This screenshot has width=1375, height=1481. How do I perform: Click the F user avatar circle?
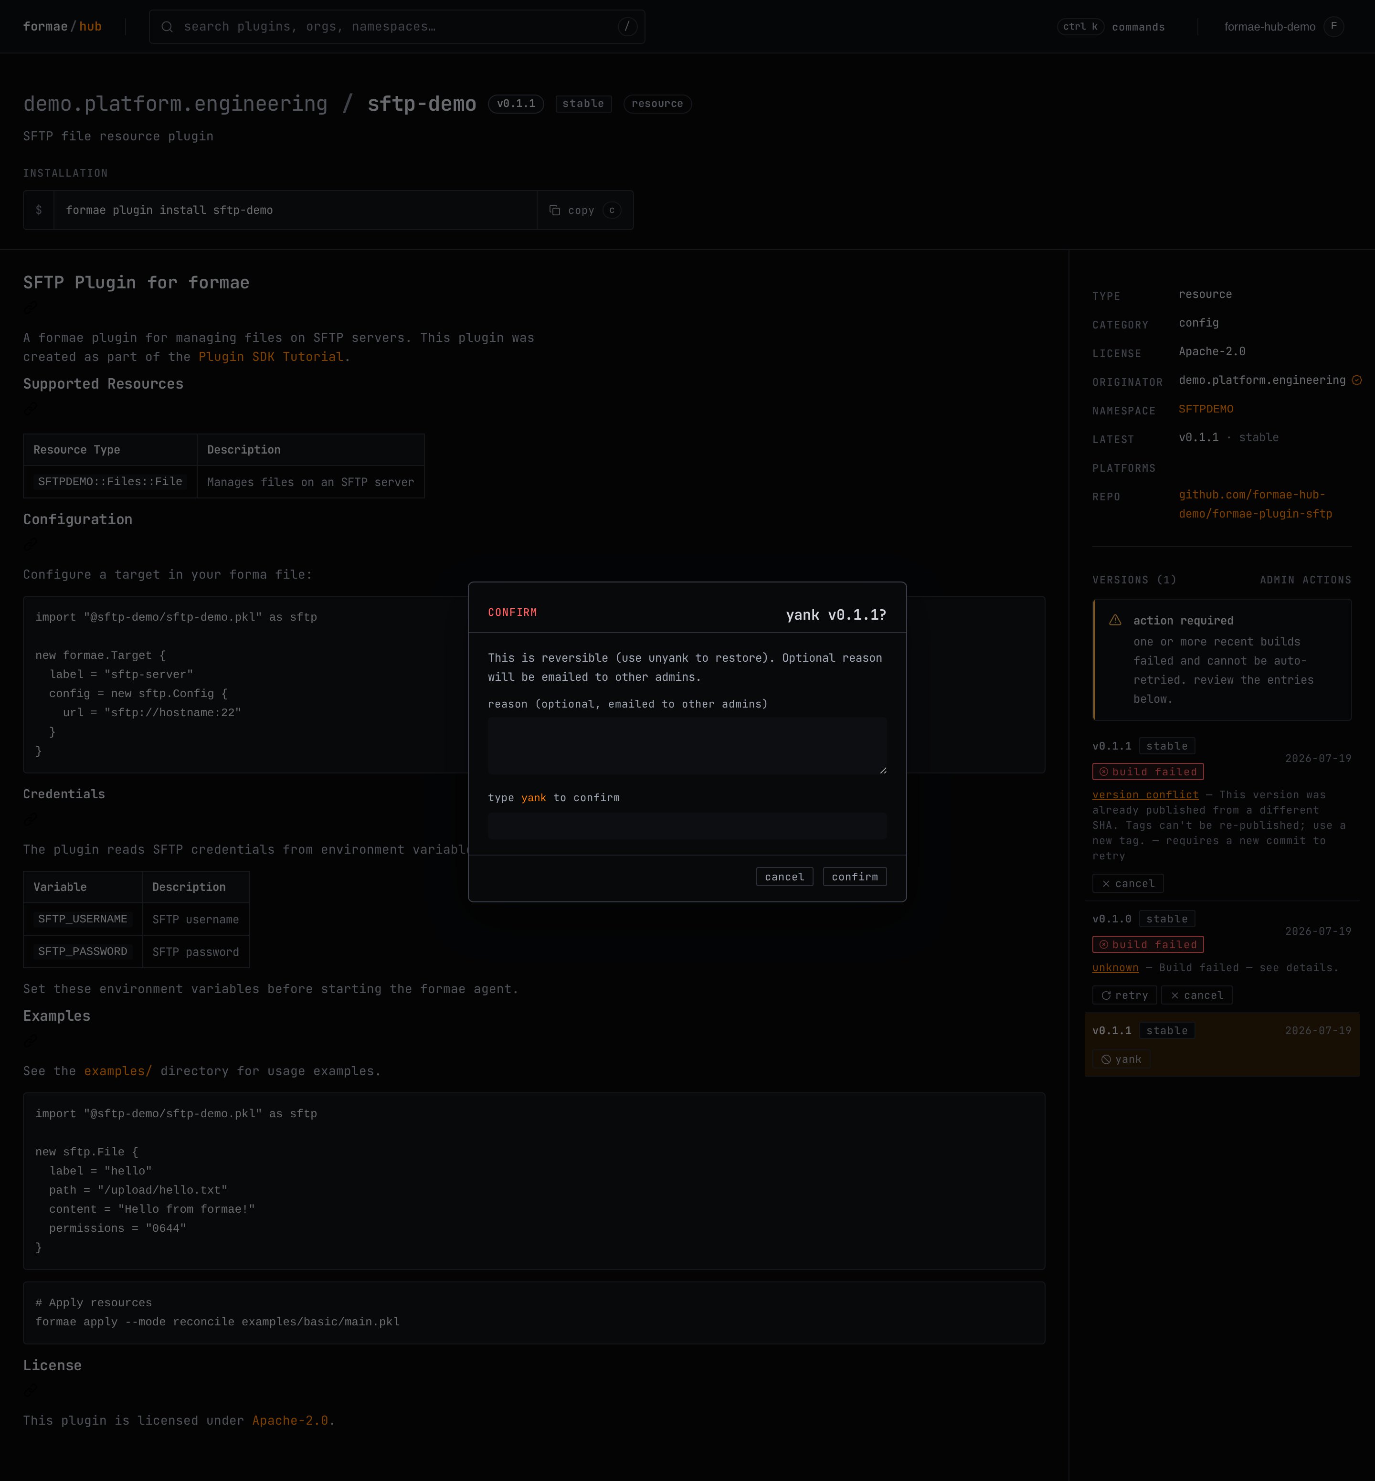click(x=1333, y=27)
